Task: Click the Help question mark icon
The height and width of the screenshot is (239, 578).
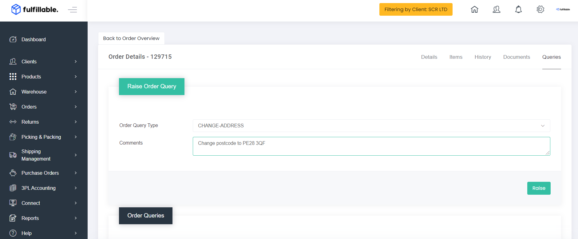Action: [13, 233]
